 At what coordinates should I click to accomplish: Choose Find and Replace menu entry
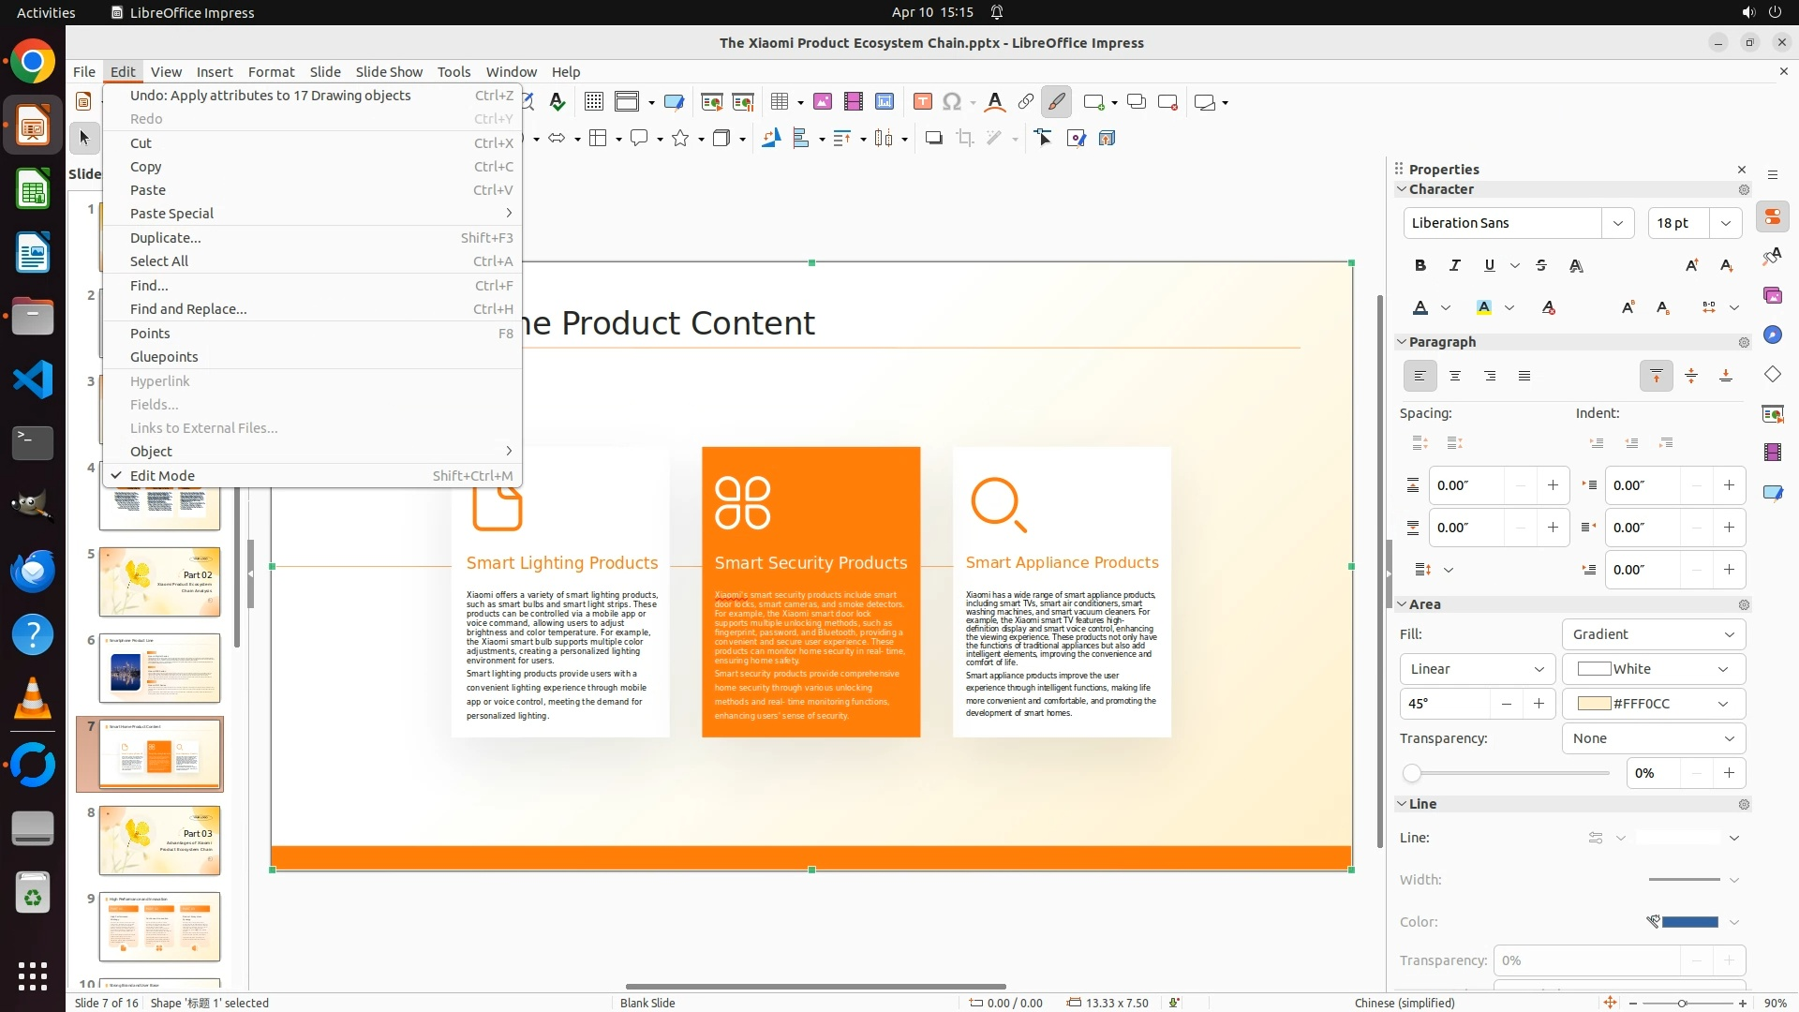pos(188,309)
